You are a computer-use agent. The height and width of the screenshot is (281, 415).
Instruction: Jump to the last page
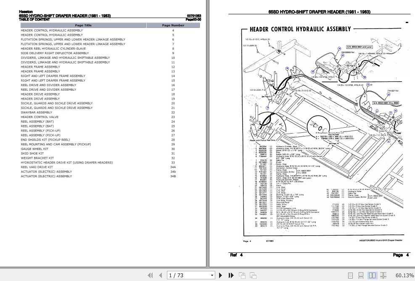point(231,275)
